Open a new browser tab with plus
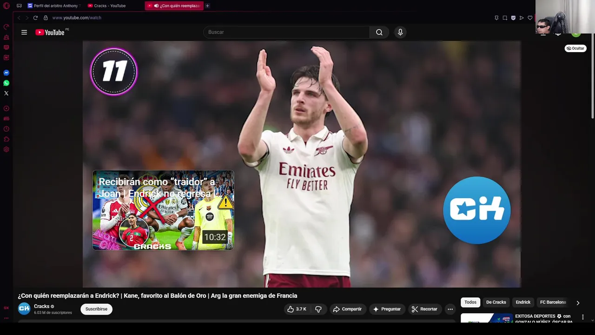595x335 pixels. 207,6
